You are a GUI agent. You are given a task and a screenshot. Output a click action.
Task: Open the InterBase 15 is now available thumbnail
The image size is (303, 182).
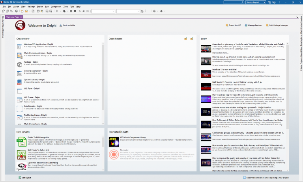(x=206, y=74)
